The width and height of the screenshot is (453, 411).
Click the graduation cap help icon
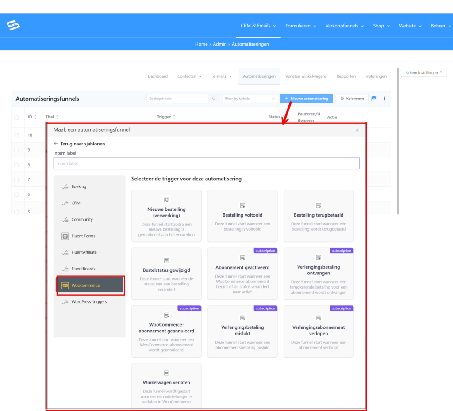pos(374,99)
